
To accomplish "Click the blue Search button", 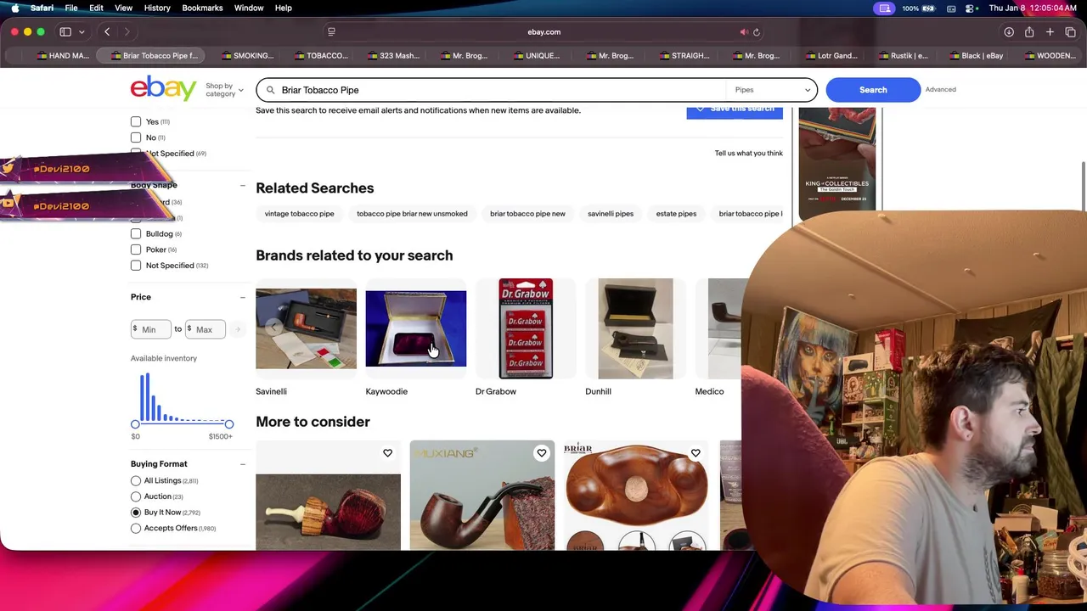I will point(873,90).
